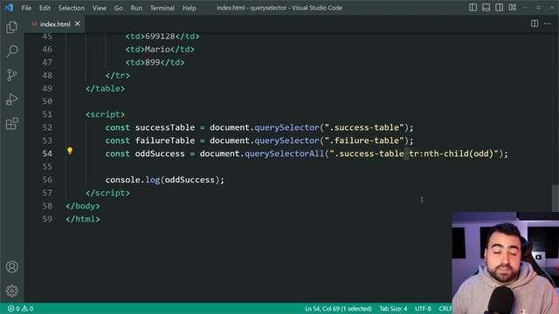This screenshot has height=314, width=559.
Task: Split the editor to the right
Action: (x=535, y=24)
